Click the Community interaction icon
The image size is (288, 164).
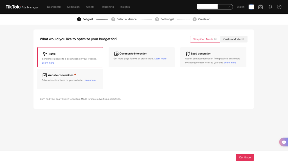point(116,54)
